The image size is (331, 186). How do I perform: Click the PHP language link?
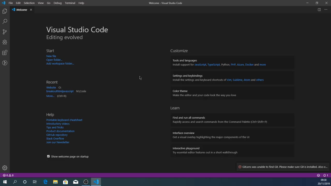coord(233,65)
